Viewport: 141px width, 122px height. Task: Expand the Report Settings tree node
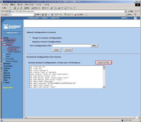click(x=4, y=61)
